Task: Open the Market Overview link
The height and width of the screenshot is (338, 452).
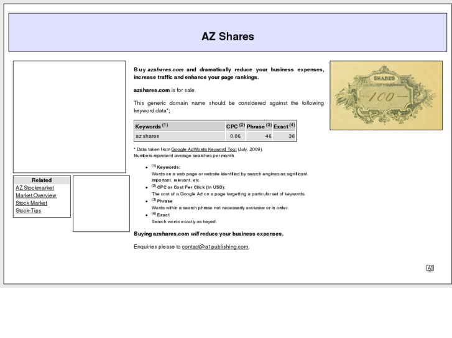Action: tap(36, 195)
